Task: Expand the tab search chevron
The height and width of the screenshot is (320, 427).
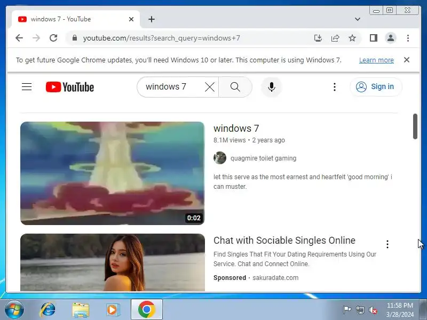Action: tap(358, 19)
